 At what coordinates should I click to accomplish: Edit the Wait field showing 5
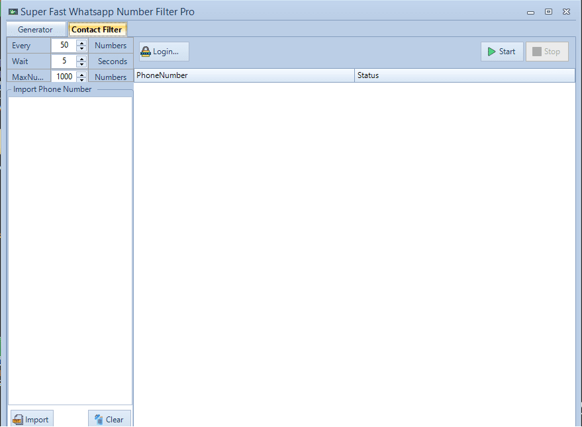[x=64, y=61]
